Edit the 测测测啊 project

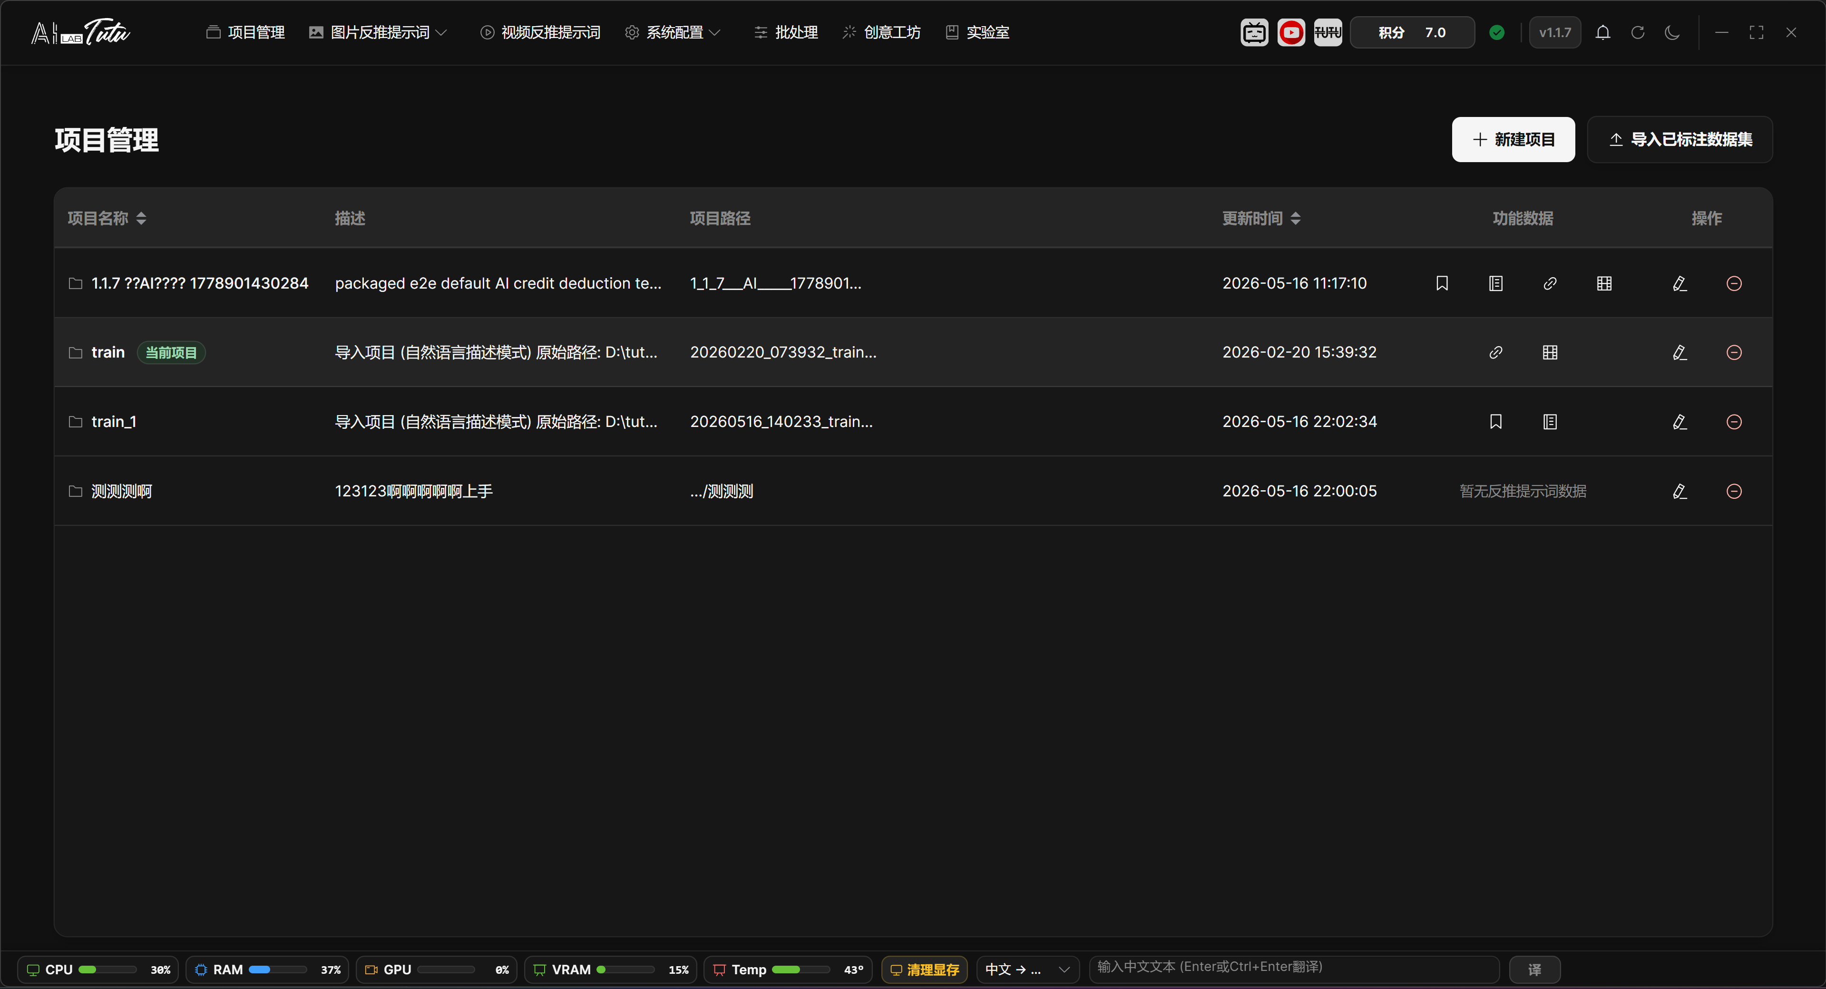click(1680, 491)
